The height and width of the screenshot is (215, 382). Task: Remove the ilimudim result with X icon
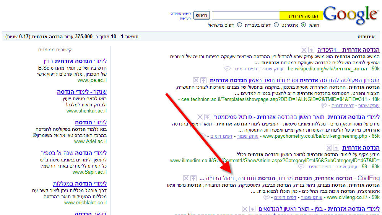(x=328, y=148)
